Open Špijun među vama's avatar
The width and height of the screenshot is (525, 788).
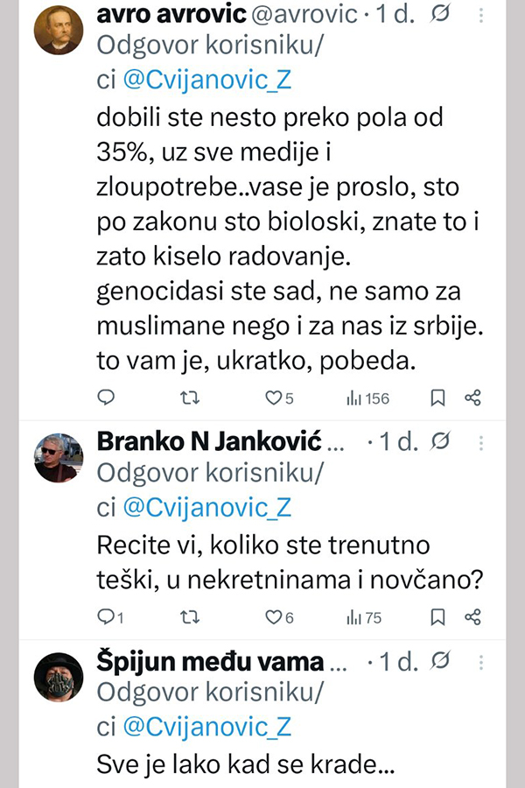pos(58,677)
